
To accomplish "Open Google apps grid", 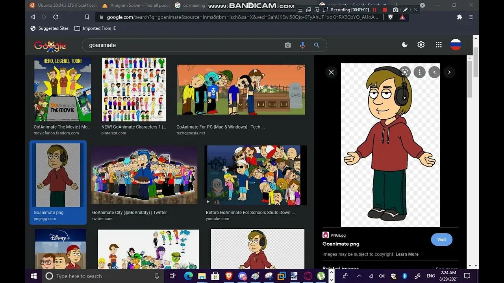I will tap(439, 45).
